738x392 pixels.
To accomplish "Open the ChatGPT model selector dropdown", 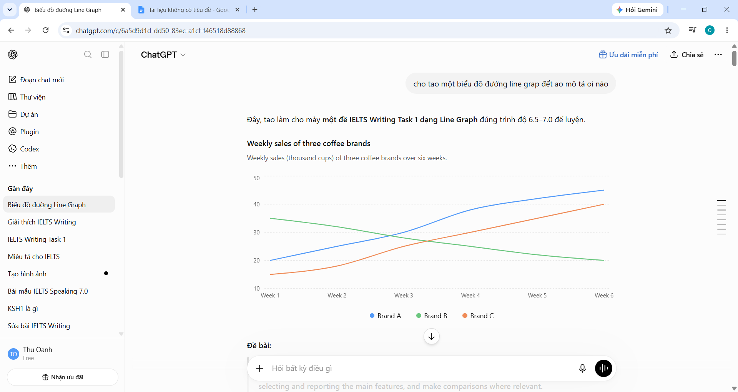I will click(163, 55).
